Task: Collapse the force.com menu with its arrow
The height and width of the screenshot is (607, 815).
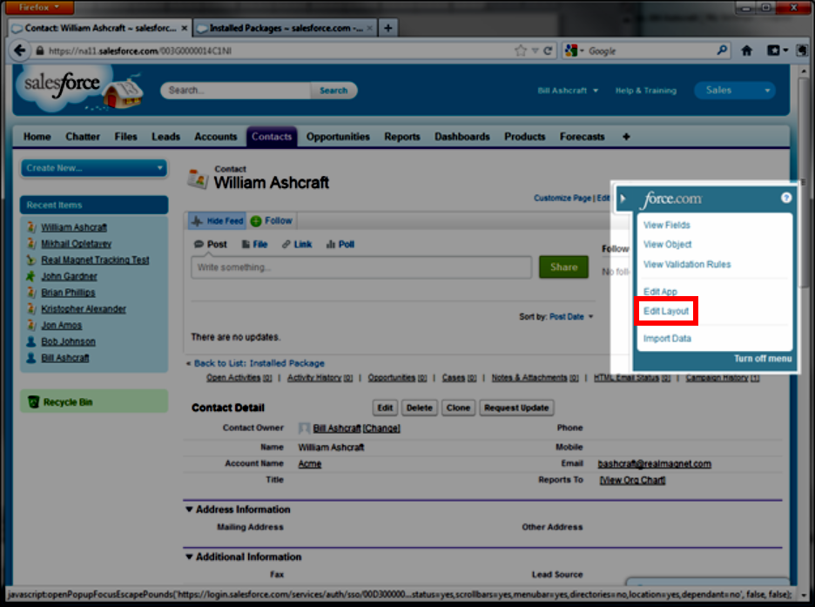Action: (623, 199)
